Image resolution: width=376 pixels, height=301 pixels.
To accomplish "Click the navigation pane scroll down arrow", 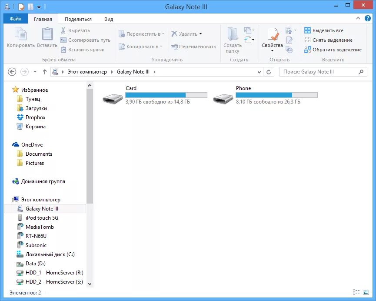I will point(90,284).
